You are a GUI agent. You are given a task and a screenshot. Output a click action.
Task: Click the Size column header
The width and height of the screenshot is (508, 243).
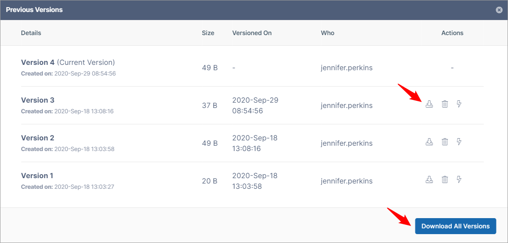[208, 33]
